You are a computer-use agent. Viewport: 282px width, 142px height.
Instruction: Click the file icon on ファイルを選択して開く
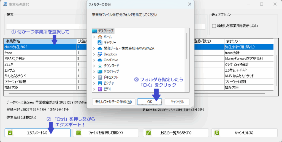coord(78,133)
